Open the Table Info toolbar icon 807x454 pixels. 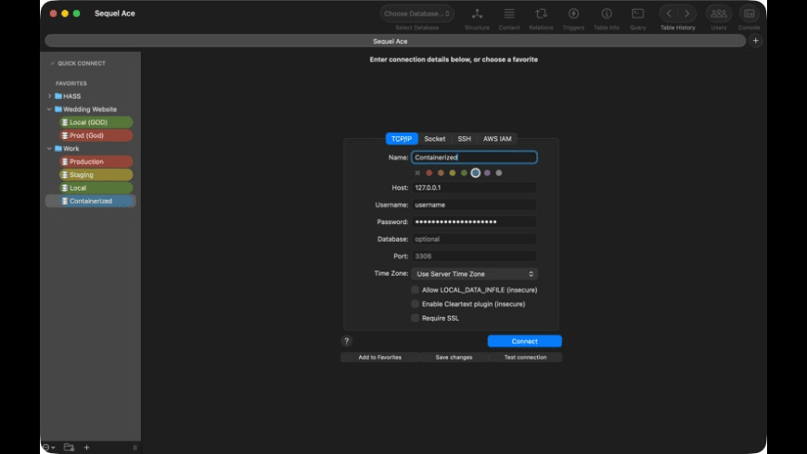coord(607,14)
